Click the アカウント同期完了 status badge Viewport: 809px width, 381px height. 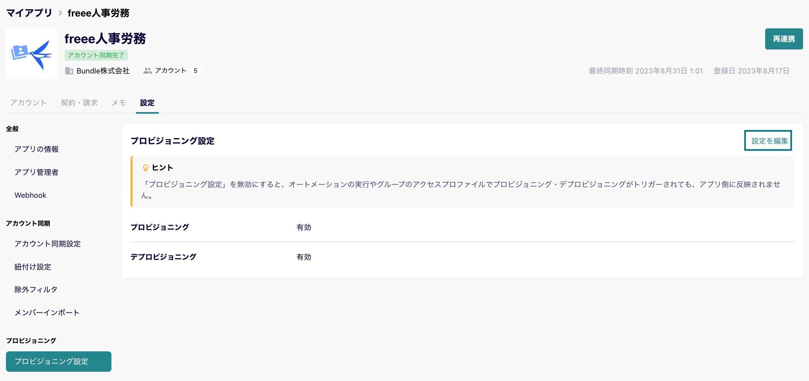[x=96, y=55]
